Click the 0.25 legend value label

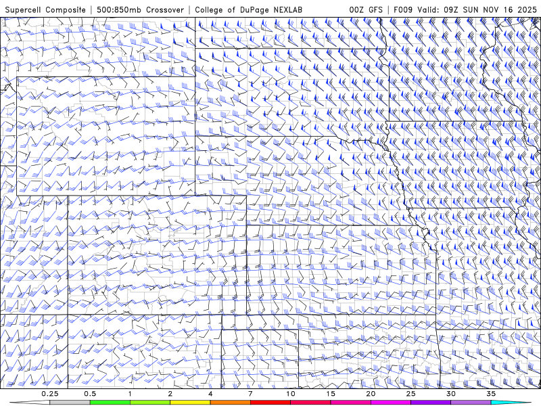50,394
